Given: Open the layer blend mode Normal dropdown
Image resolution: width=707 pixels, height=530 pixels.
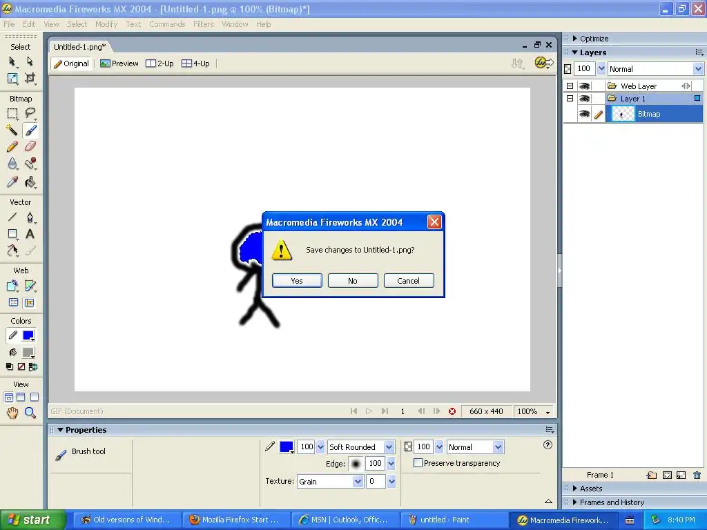Looking at the screenshot, I should point(698,69).
